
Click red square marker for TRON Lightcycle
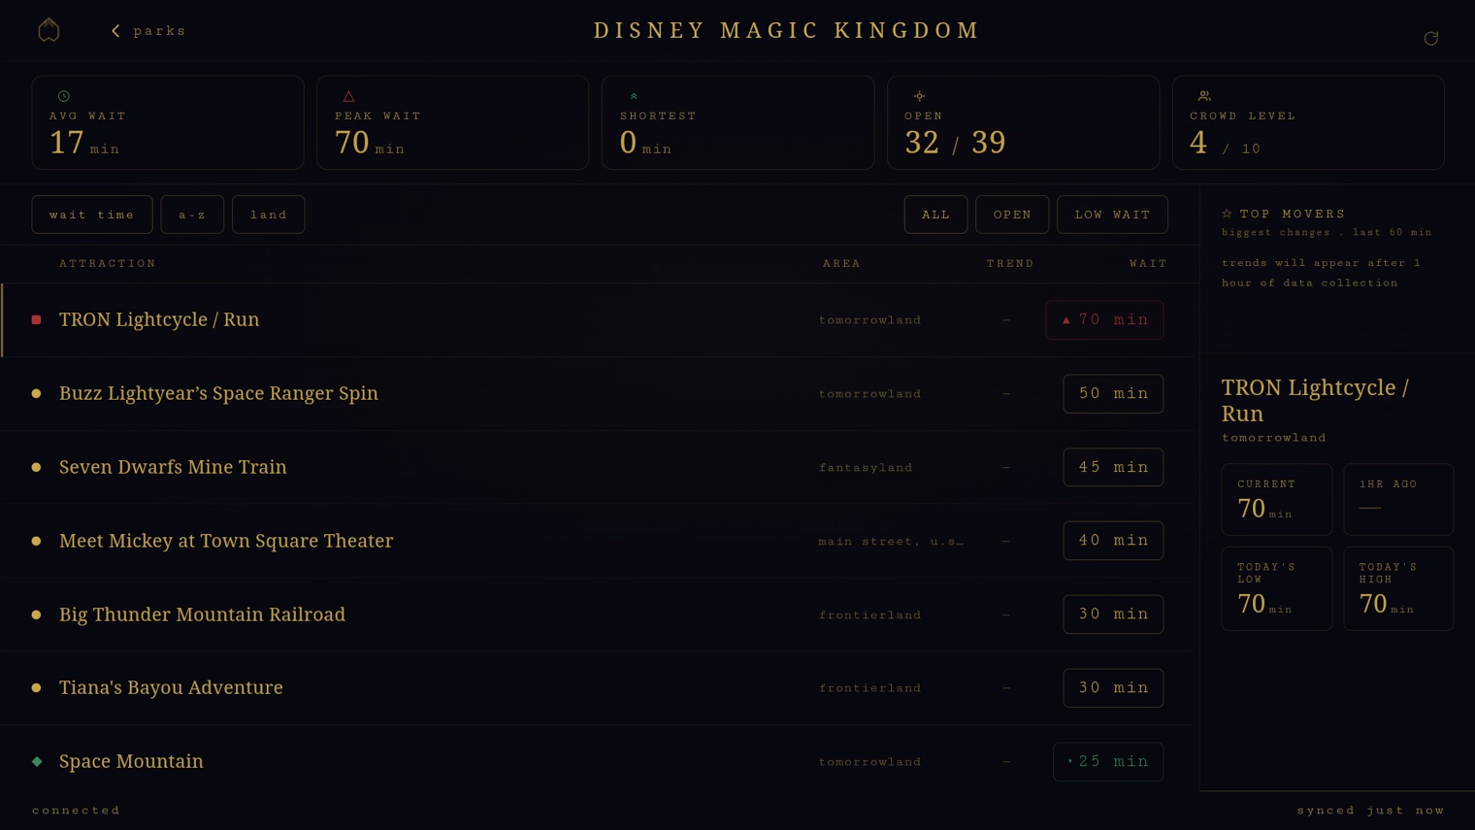[x=37, y=319]
